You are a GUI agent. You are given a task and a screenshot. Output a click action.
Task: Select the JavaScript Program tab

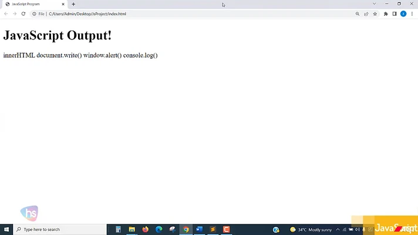(33, 4)
